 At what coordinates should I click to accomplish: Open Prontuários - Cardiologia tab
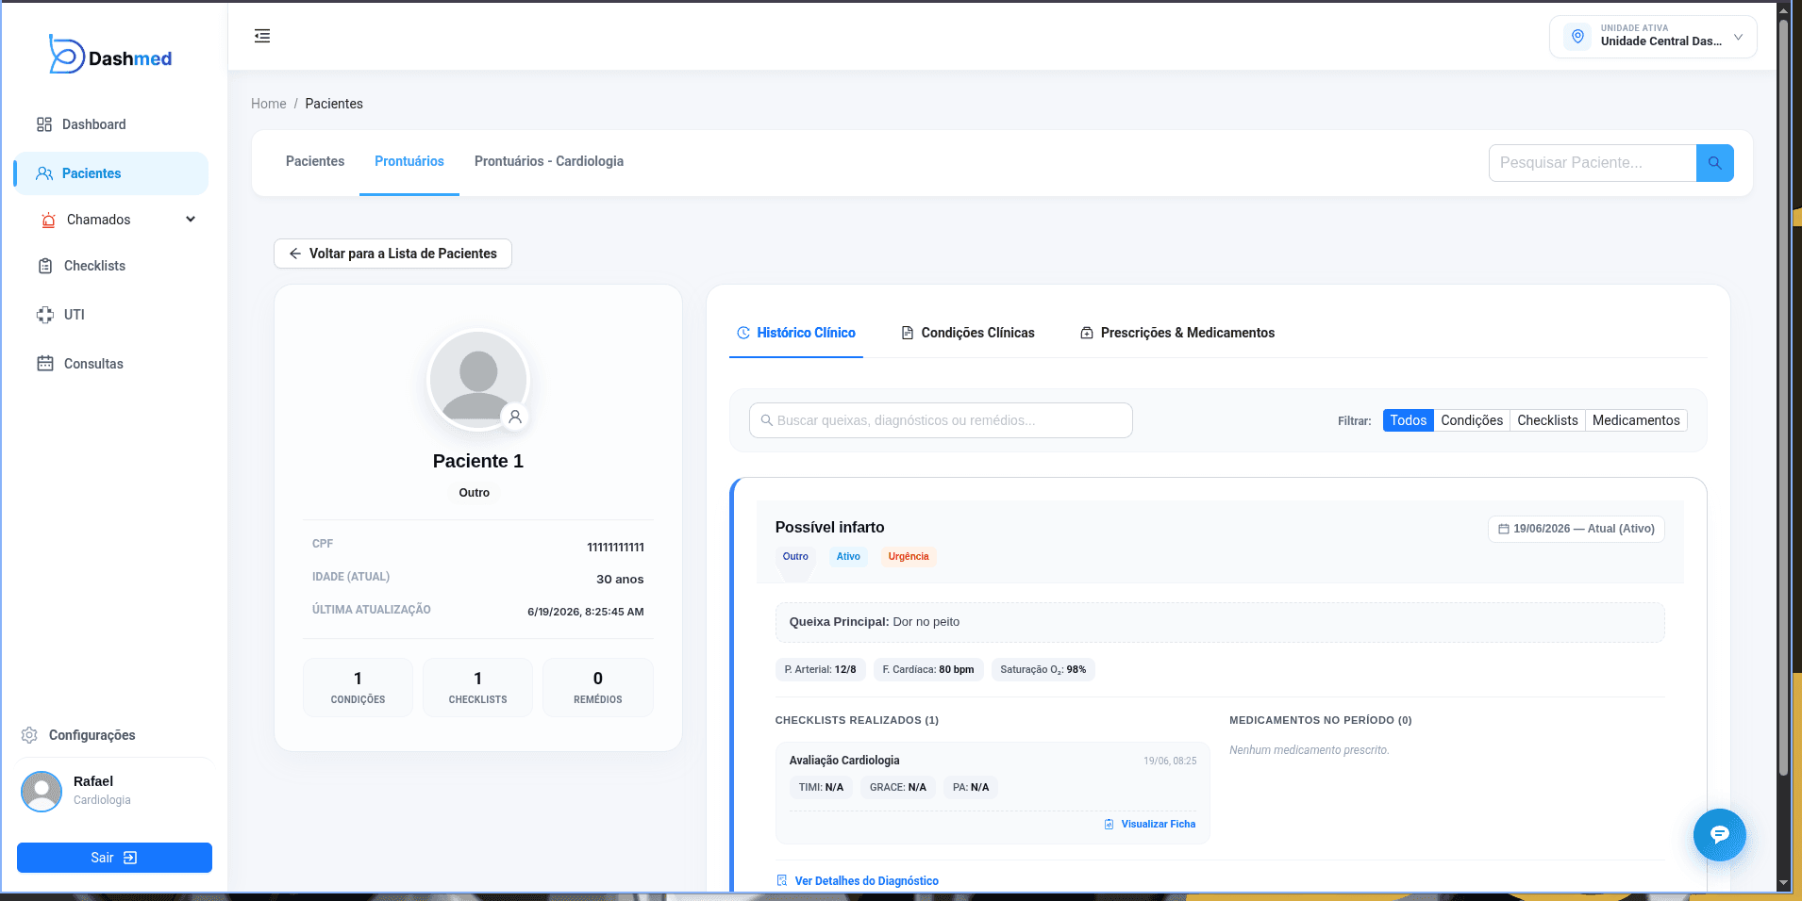[549, 161]
